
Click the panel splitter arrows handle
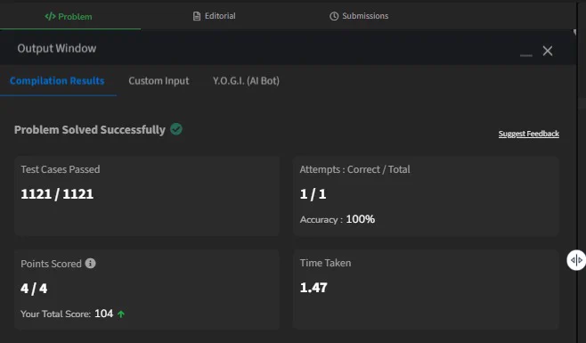tap(576, 259)
